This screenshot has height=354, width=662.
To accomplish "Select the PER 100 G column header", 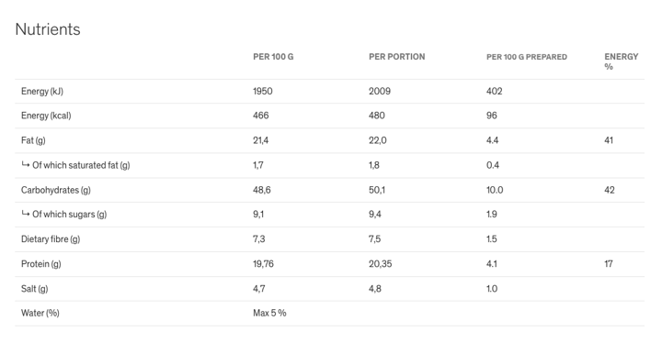I will pyautogui.click(x=273, y=57).
